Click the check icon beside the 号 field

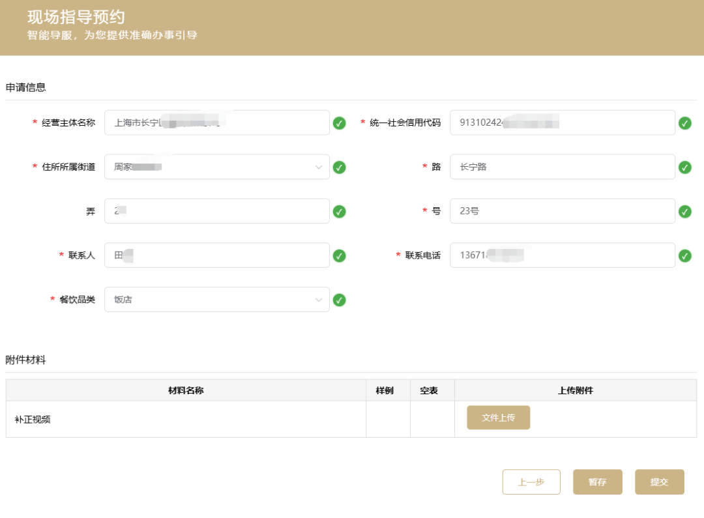tap(685, 210)
